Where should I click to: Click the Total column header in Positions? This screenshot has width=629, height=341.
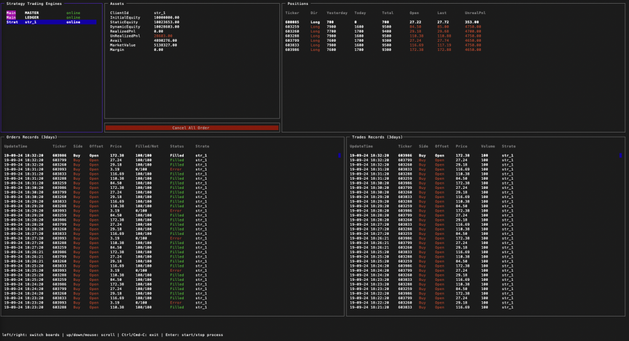coord(388,13)
